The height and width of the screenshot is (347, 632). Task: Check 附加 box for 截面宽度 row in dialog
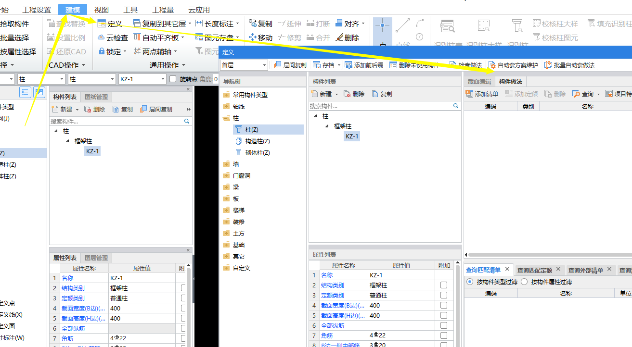click(443, 305)
